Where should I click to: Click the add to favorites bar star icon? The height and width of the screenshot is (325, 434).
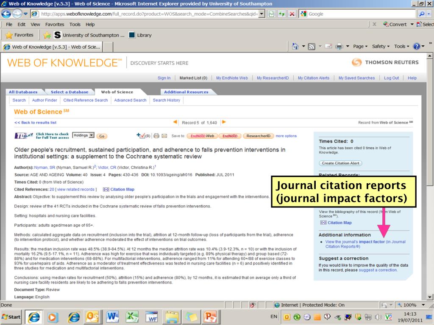click(47, 35)
